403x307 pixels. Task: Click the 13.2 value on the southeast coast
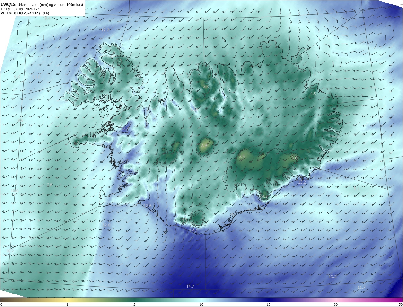click(302, 182)
